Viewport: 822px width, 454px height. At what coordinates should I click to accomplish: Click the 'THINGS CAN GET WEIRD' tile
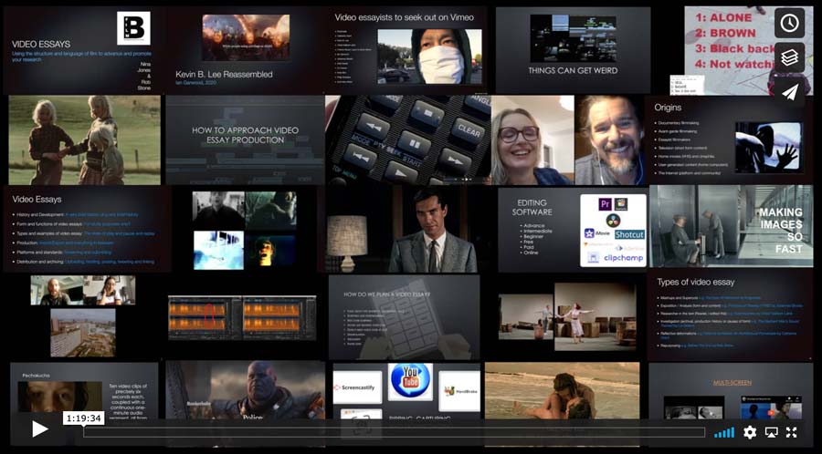[x=573, y=47]
